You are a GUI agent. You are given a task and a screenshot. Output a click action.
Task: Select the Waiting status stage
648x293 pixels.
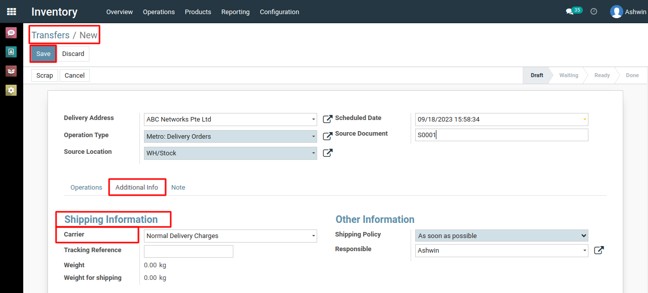[x=568, y=75]
